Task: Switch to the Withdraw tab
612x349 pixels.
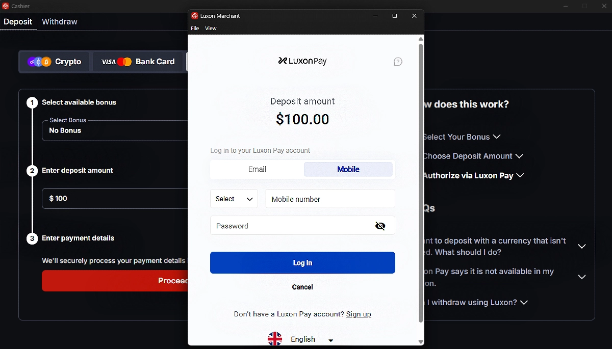Action: click(60, 21)
